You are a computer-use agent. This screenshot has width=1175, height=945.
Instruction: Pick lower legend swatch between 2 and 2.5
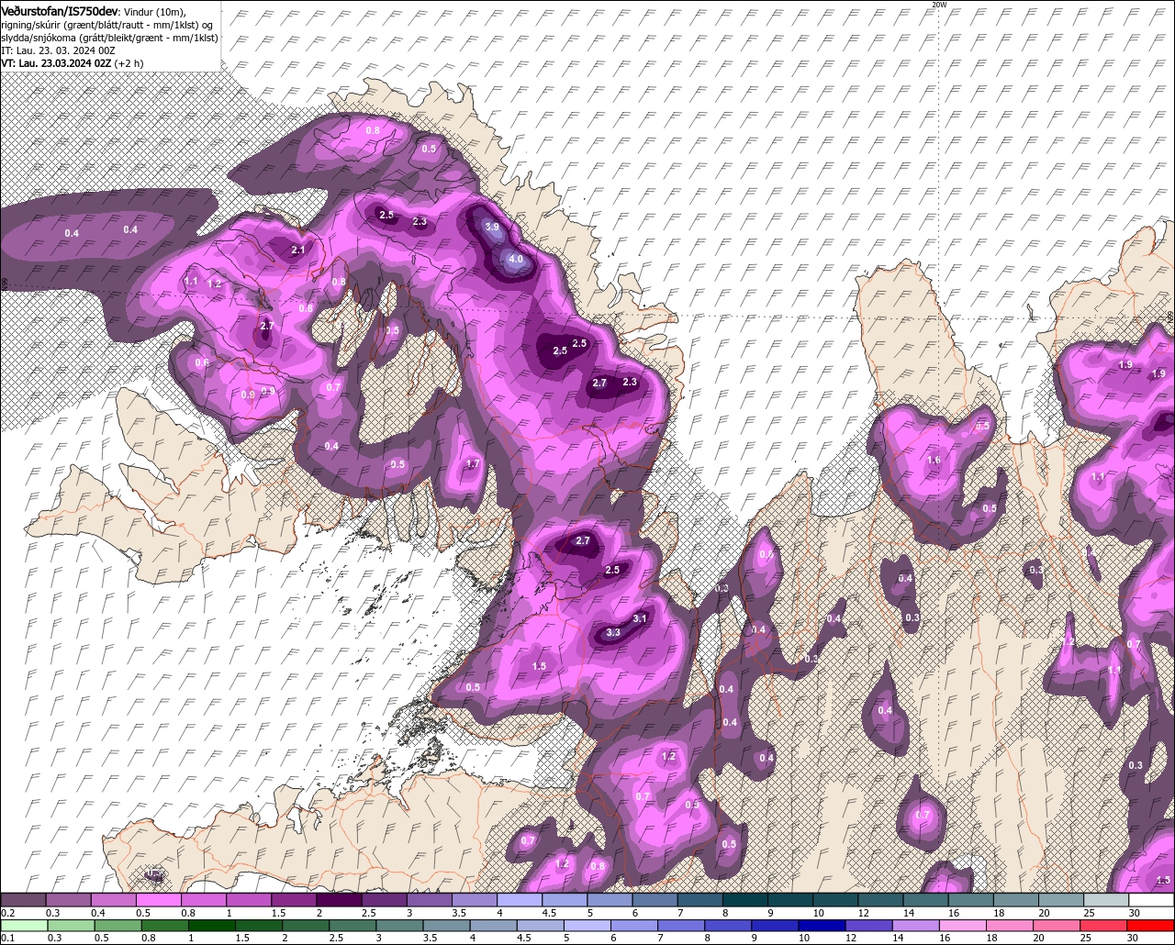tap(308, 925)
